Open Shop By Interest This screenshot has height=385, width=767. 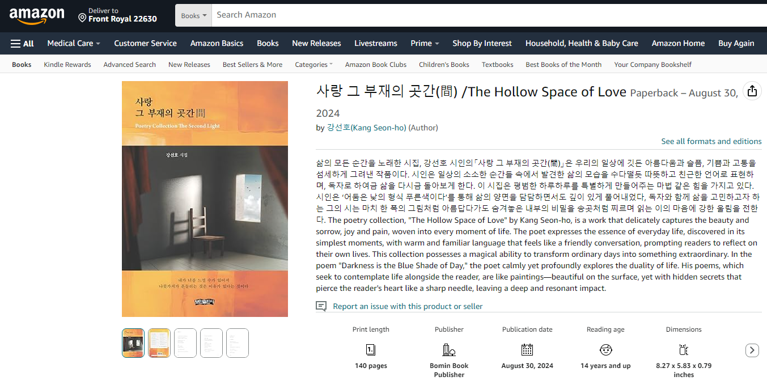(x=482, y=43)
